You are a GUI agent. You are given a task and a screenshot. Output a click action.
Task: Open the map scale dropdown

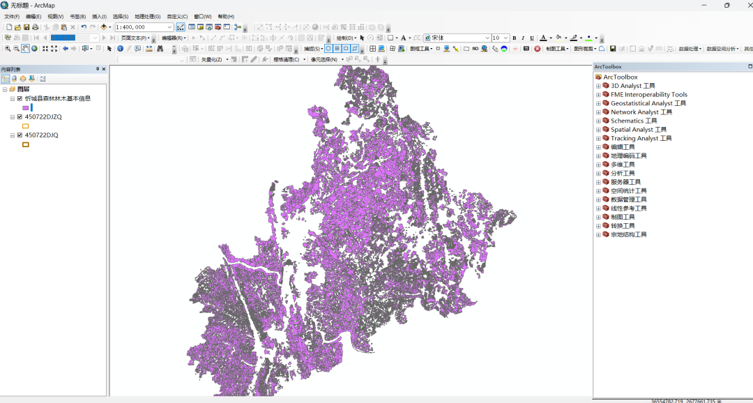(x=169, y=27)
